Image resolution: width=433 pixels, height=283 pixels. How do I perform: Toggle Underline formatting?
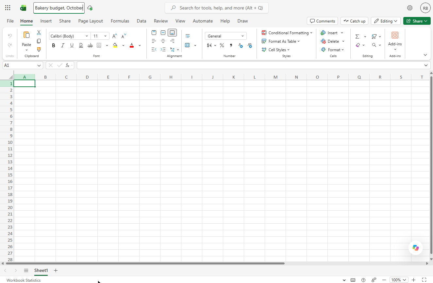(x=72, y=45)
